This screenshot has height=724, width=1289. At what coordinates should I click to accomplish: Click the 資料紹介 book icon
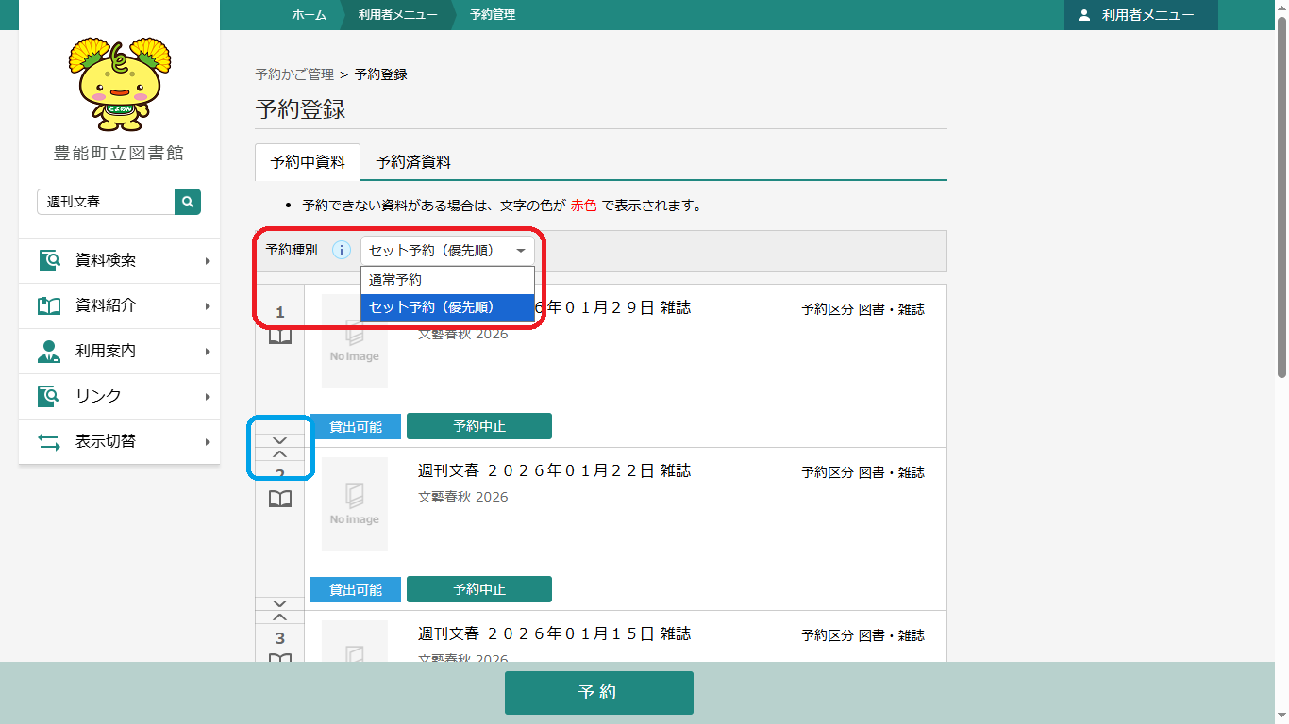(48, 305)
